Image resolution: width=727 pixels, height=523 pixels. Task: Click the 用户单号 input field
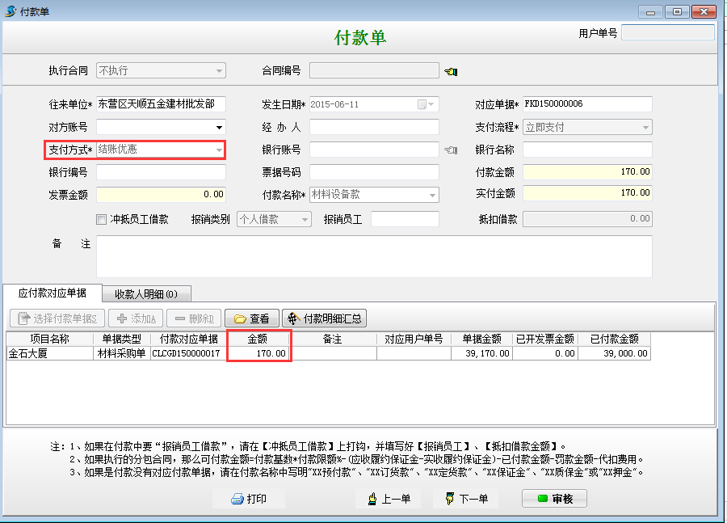(667, 33)
